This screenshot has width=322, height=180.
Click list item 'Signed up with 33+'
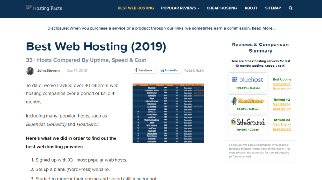[x=81, y=160]
